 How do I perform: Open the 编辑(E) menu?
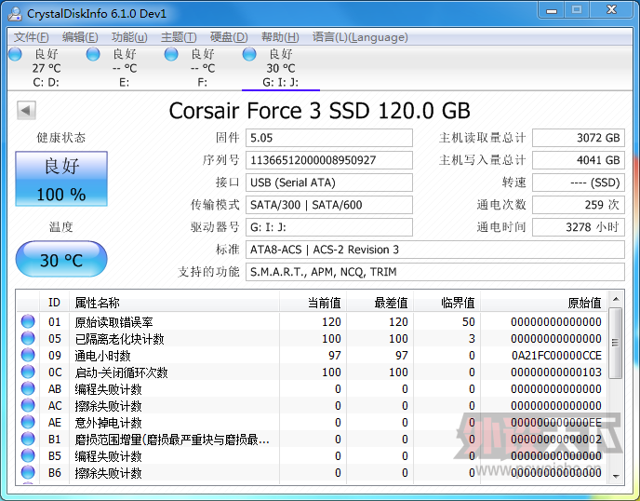(80, 37)
